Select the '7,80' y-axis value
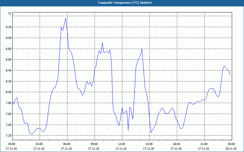The width and height of the screenshot is (244, 152). 9,103
